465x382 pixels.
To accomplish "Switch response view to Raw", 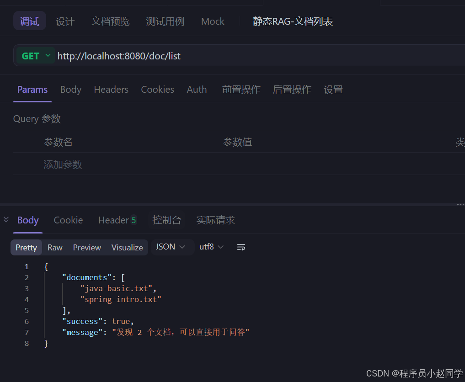I will 55,247.
